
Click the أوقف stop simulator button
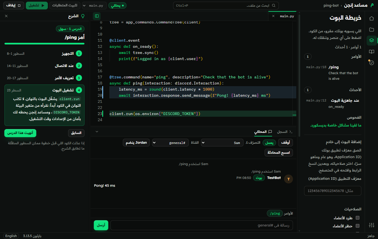(x=285, y=143)
